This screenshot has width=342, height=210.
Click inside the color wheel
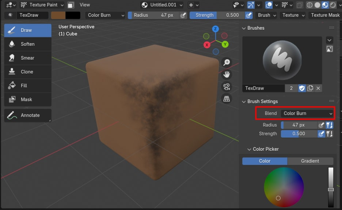coord(284,187)
